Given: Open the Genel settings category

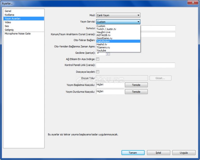Looking at the screenshot, I should (24, 11).
